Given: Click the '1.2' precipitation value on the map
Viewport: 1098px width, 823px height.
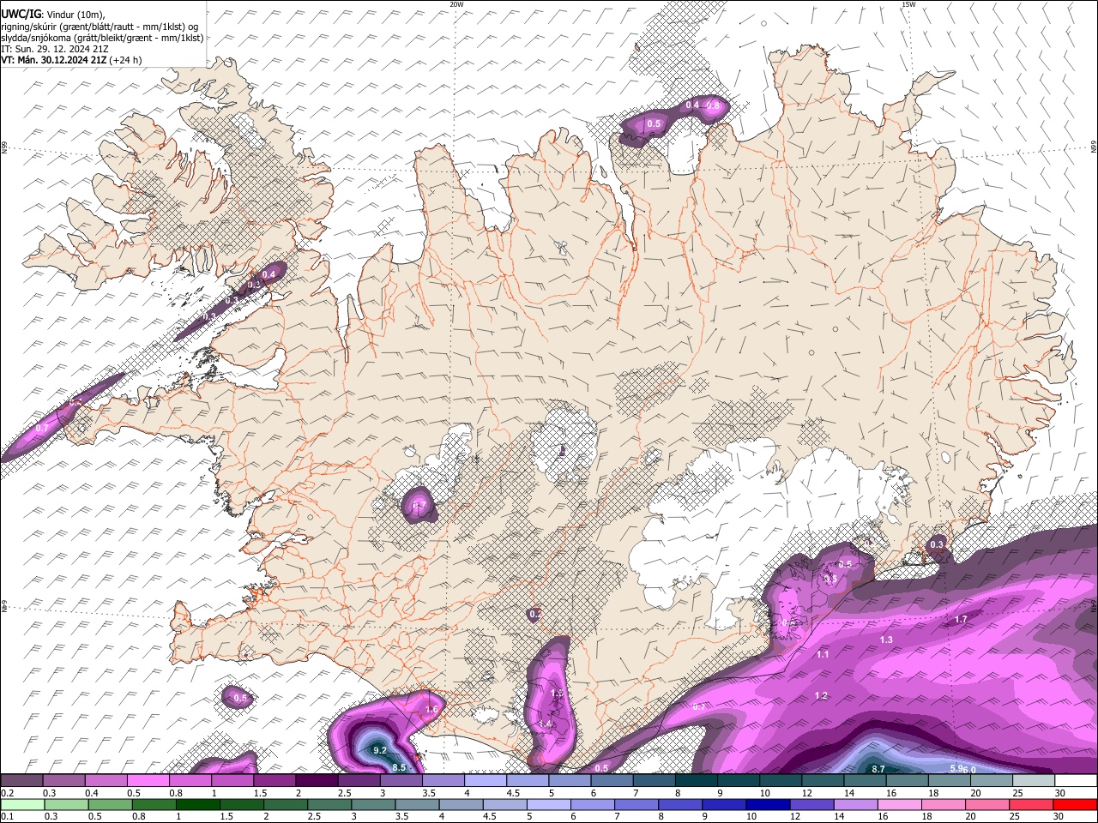Looking at the screenshot, I should pos(821,695).
